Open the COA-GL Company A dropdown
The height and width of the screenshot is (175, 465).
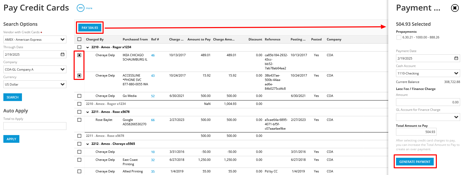35,69
